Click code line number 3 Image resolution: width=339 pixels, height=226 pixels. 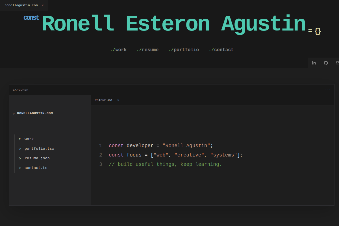[101, 164]
